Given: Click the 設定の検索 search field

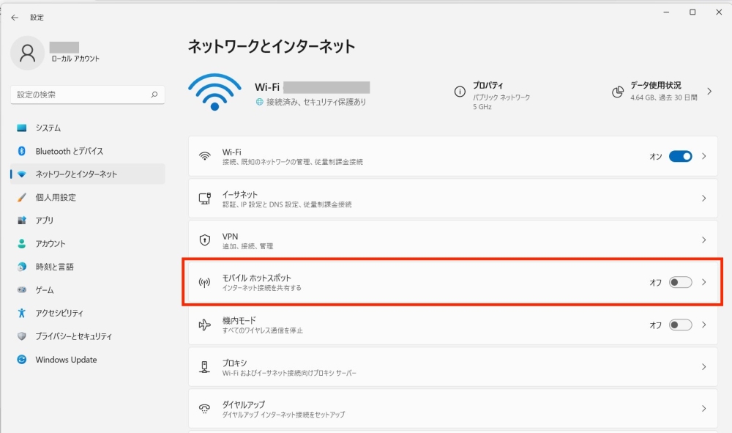Looking at the screenshot, I should 81,95.
